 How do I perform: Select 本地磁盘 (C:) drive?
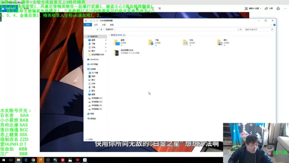(95, 98)
